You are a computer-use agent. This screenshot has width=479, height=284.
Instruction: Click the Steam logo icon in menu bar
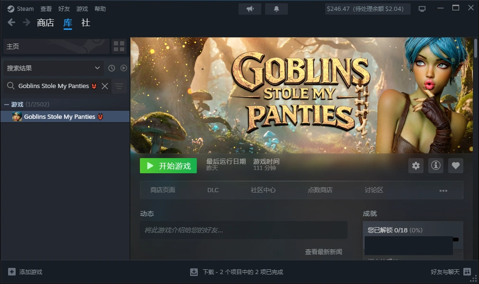click(x=11, y=9)
